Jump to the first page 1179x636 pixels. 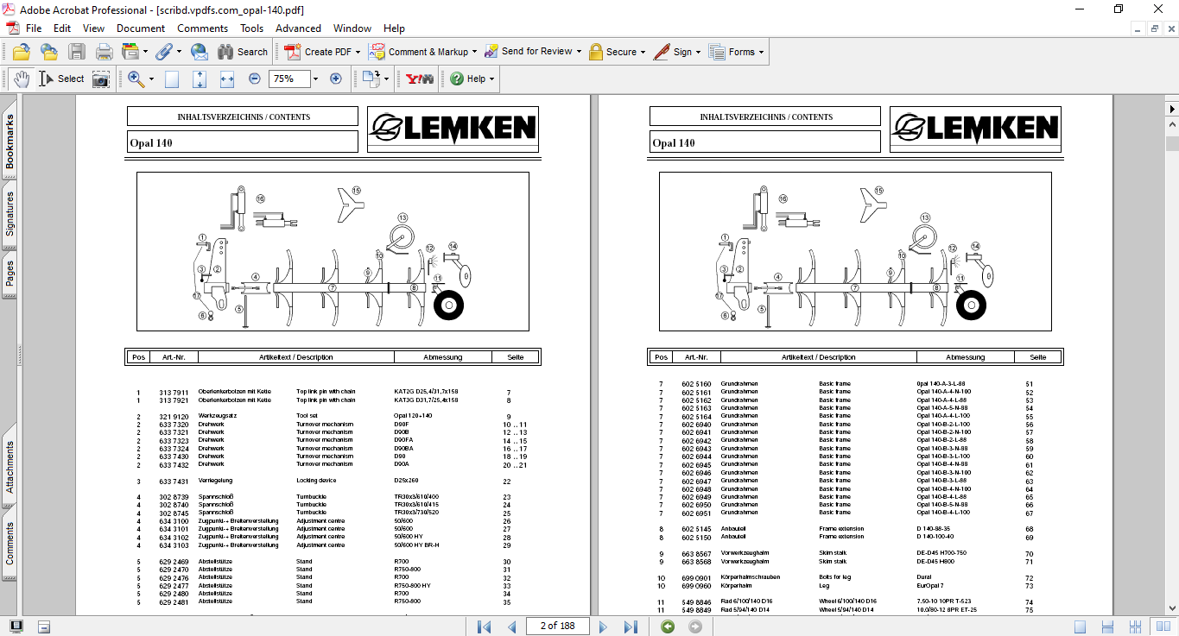click(484, 627)
